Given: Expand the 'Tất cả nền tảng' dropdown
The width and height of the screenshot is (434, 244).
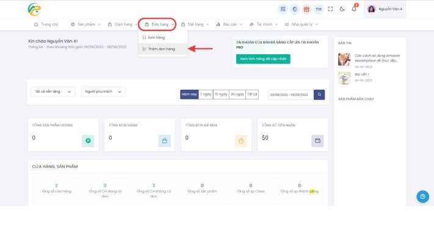Looking at the screenshot, I should [52, 91].
